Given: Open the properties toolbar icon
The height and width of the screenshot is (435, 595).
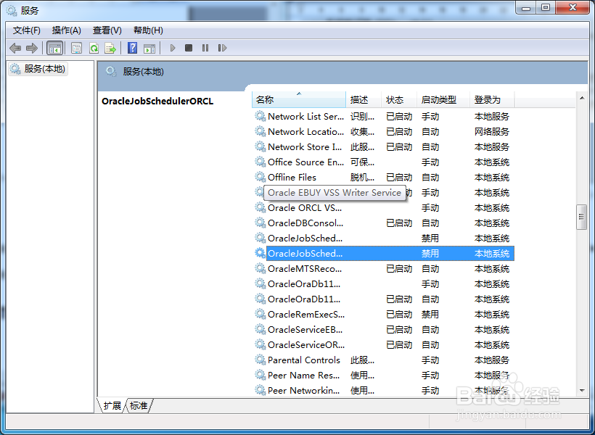Looking at the screenshot, I should [x=77, y=48].
